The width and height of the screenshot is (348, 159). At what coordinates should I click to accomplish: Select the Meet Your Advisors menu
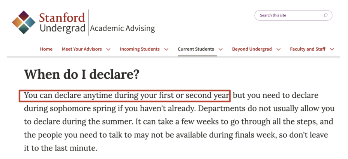pyautogui.click(x=82, y=49)
